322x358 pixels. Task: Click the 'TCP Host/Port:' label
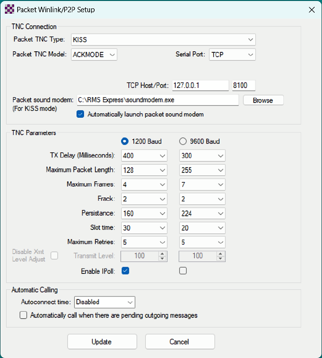[147, 85]
